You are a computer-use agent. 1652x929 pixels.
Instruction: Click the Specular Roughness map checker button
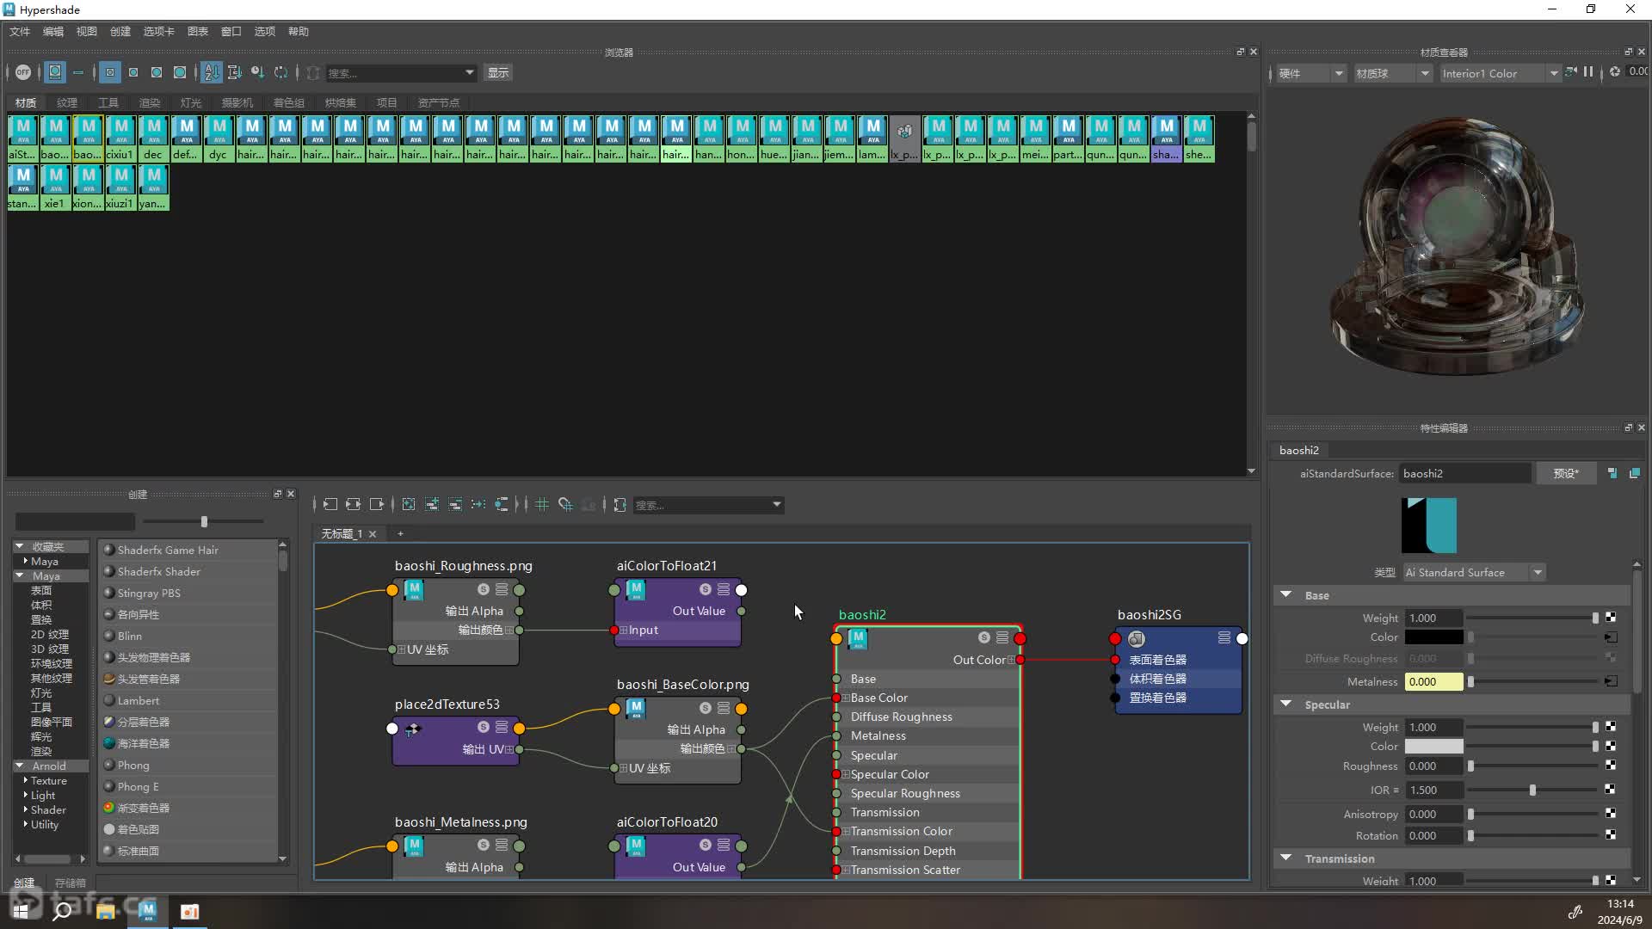pyautogui.click(x=1611, y=766)
